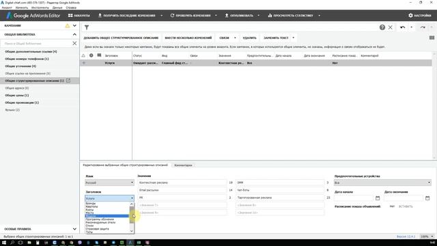437x246 pixels.
Task: Expand the Особые правила section chevron
Action: tap(74, 229)
